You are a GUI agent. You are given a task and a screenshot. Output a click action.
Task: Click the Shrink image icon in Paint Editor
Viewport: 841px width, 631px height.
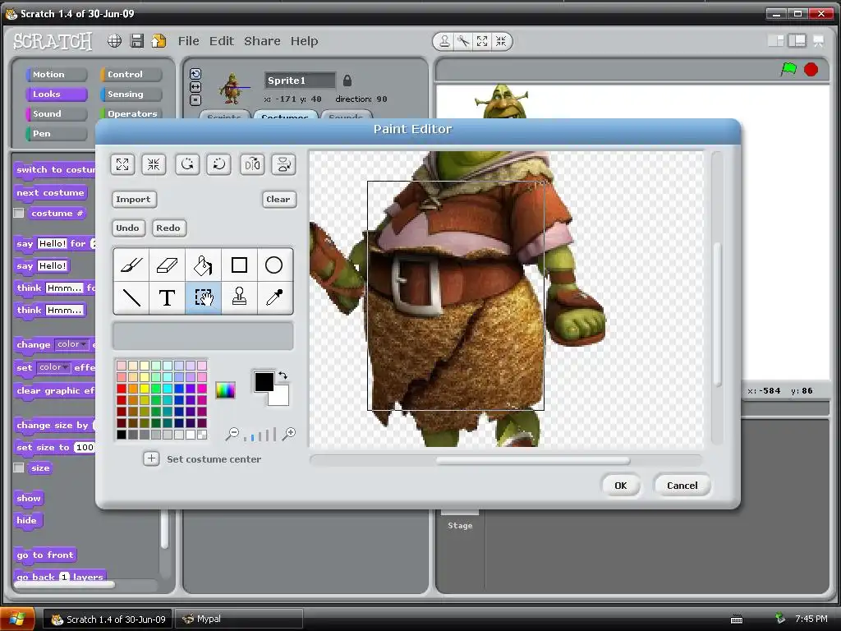(x=154, y=164)
